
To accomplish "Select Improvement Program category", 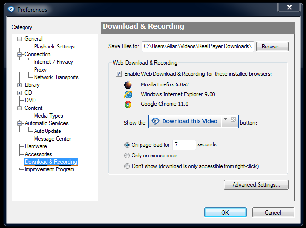I will click(49, 169).
